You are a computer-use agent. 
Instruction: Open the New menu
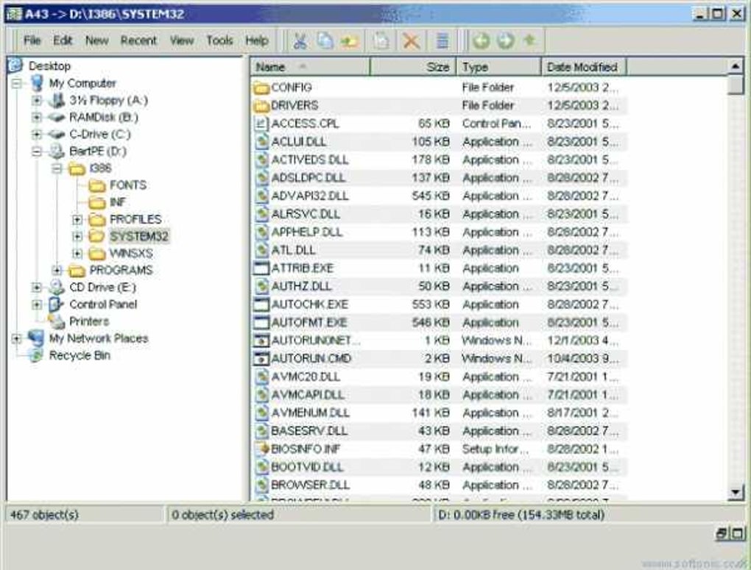pyautogui.click(x=96, y=40)
